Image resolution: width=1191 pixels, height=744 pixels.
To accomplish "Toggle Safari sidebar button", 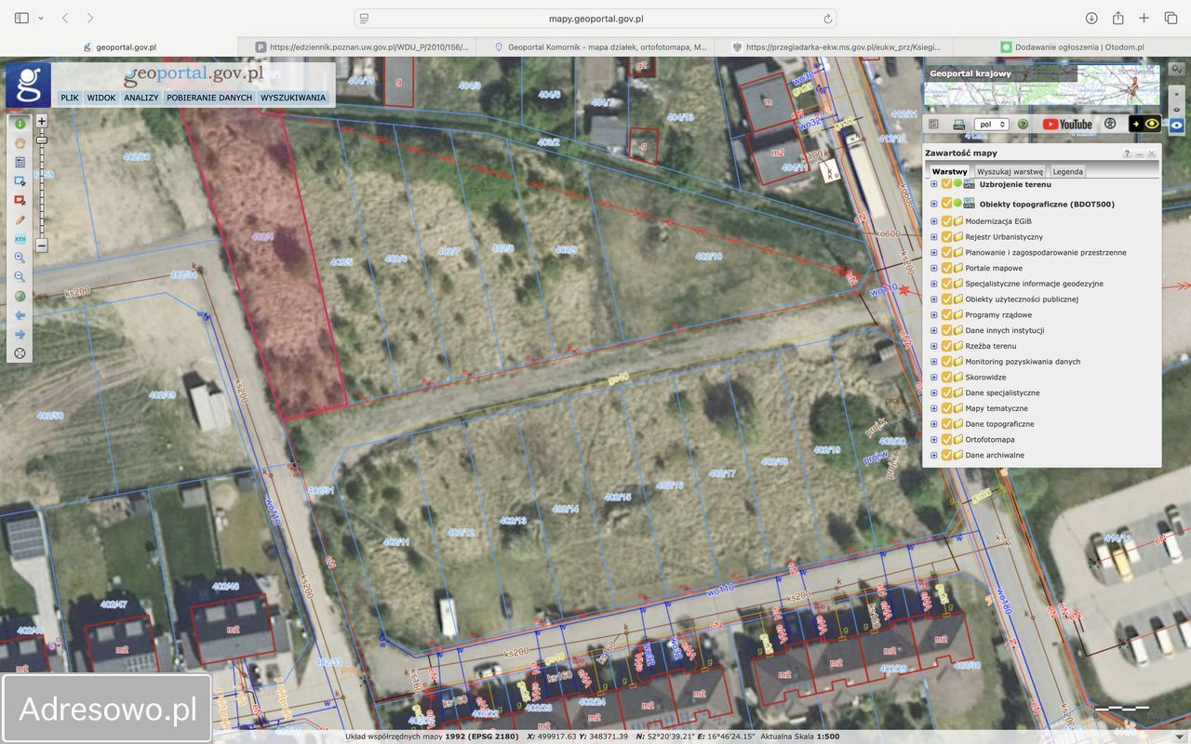I will point(21,18).
